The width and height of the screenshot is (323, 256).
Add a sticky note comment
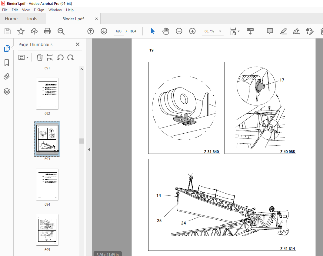270,31
